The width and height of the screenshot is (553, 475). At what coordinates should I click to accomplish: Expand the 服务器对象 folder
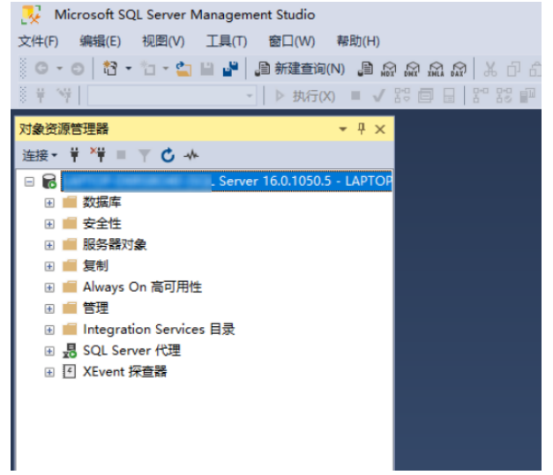[x=49, y=245]
